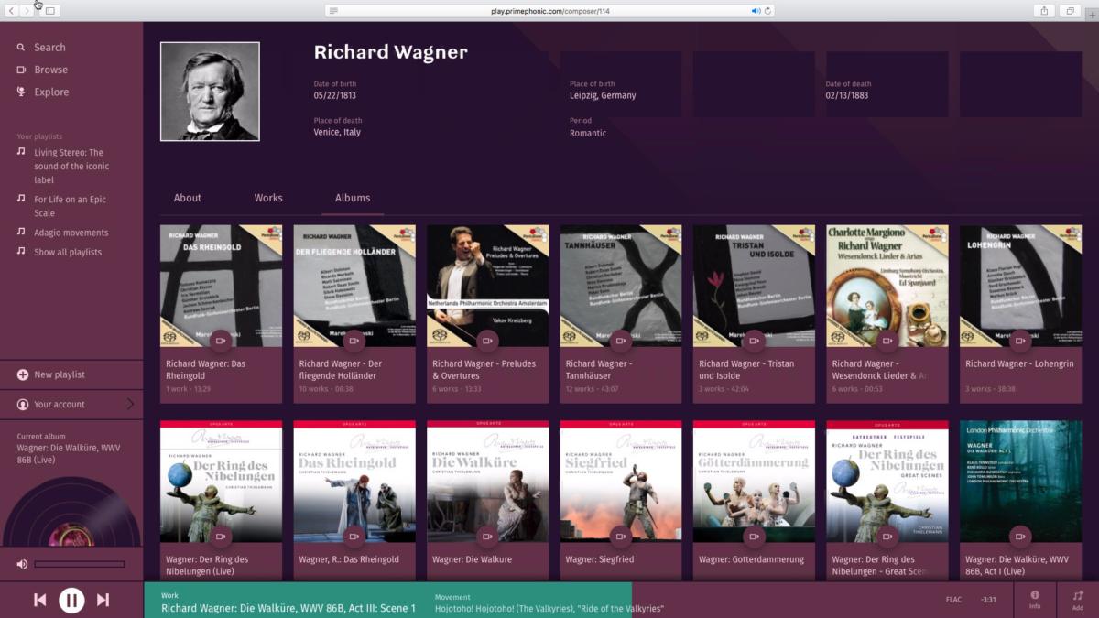Toggle the Safari sidebar button

pos(49,11)
